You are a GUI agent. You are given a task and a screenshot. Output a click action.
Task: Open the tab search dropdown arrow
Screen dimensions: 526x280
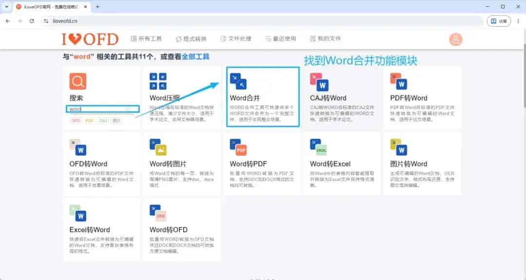coord(6,7)
